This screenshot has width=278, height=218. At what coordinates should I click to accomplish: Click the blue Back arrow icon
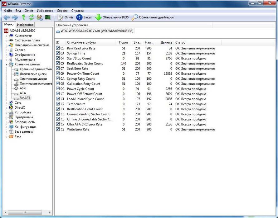7,17
